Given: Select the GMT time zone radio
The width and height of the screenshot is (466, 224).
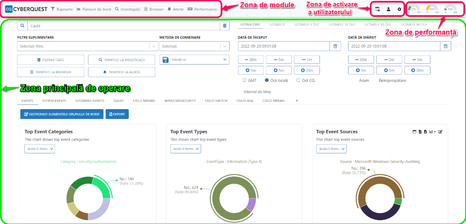Looking at the screenshot, I should pos(244,80).
